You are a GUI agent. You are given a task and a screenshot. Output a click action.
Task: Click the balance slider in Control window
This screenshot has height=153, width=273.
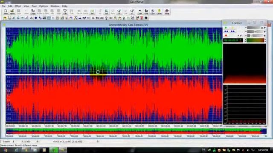point(255,32)
